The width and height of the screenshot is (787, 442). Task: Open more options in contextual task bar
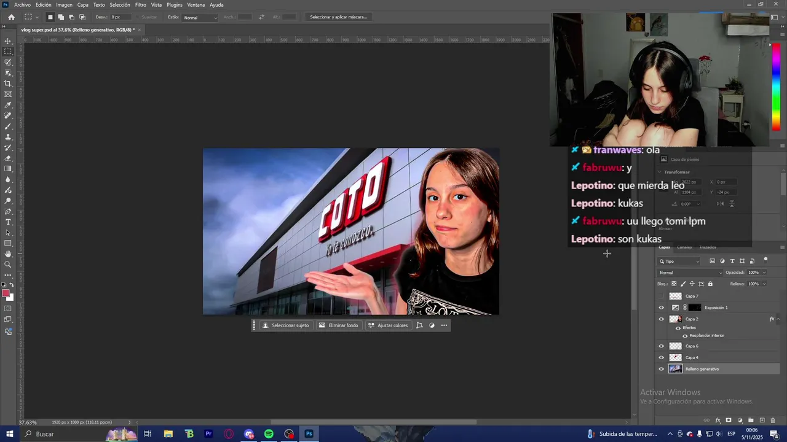tap(444, 325)
